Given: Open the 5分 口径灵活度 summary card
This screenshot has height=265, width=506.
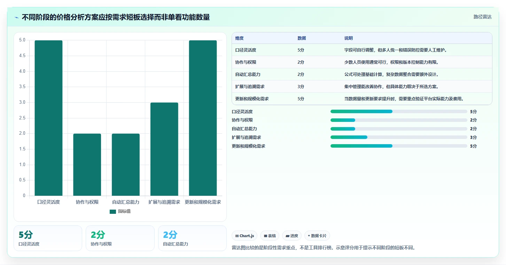Looking at the screenshot, I should [48, 238].
